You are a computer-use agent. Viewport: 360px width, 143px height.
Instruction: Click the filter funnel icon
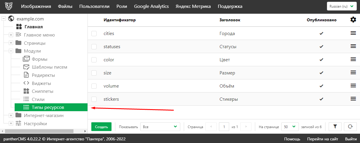tap(335, 127)
